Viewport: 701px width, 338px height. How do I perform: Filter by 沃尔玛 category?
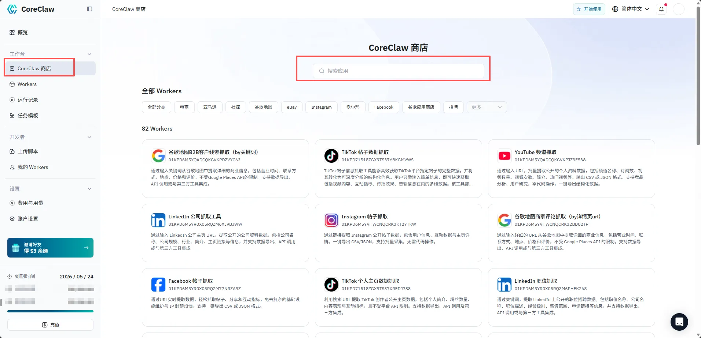tap(353, 107)
